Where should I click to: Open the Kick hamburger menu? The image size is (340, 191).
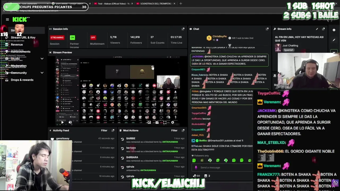tap(7, 19)
